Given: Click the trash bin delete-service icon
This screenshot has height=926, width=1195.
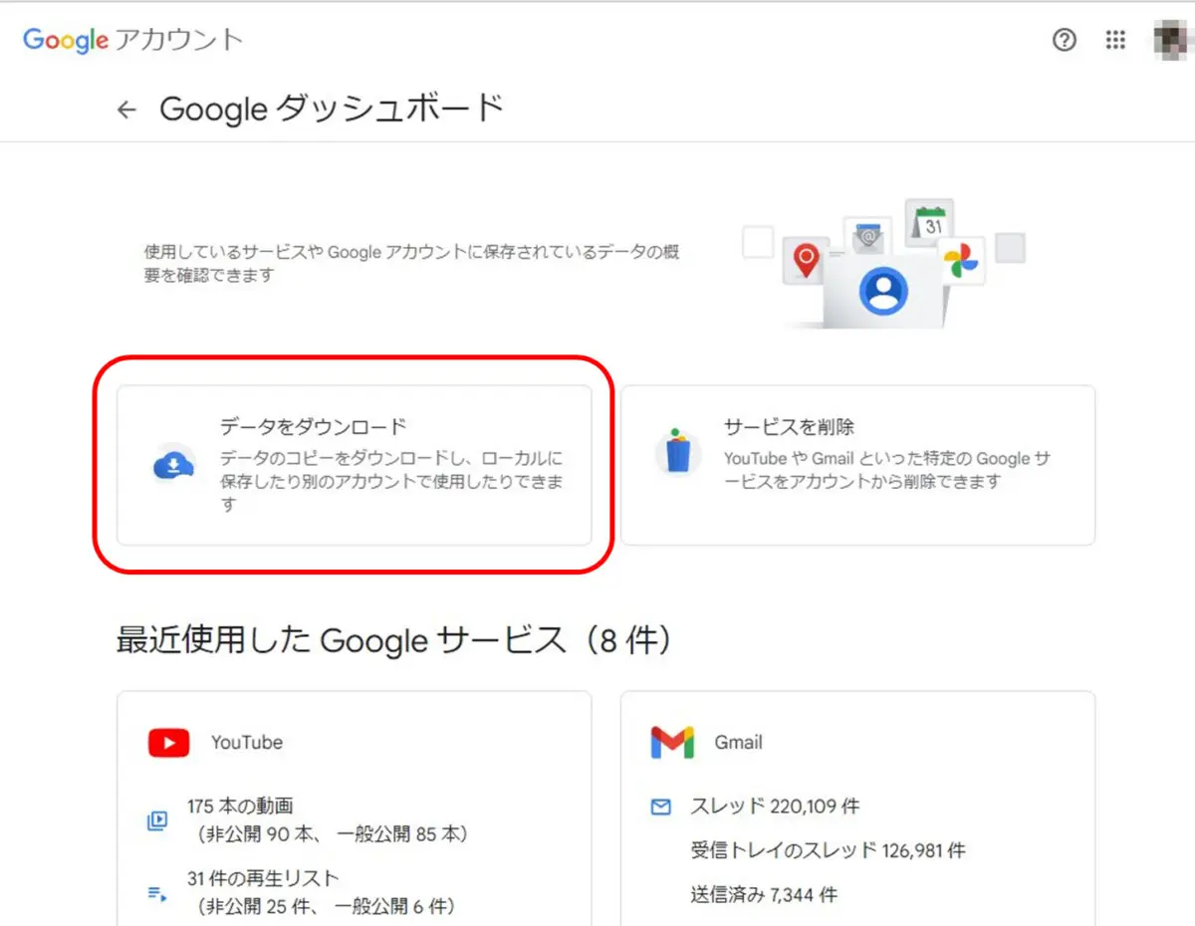Looking at the screenshot, I should click(x=678, y=454).
